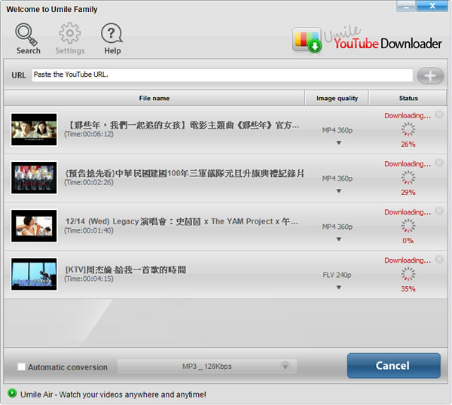
Task: Select the [KTV] file name text
Action: click(126, 270)
